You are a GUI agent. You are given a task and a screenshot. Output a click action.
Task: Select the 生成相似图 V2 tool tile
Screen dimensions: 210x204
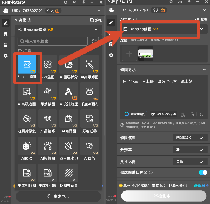click(x=27, y=173)
